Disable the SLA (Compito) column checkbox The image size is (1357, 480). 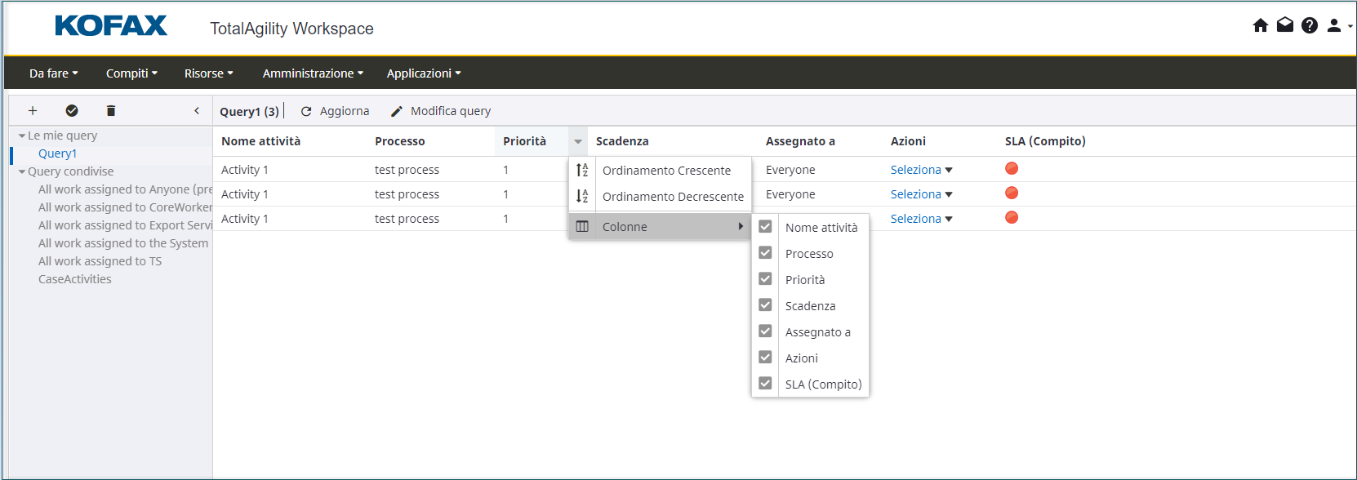[x=765, y=384]
